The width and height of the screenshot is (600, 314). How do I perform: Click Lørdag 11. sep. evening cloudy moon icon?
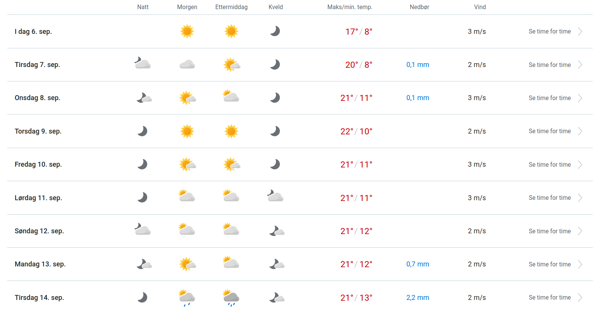pos(275,196)
